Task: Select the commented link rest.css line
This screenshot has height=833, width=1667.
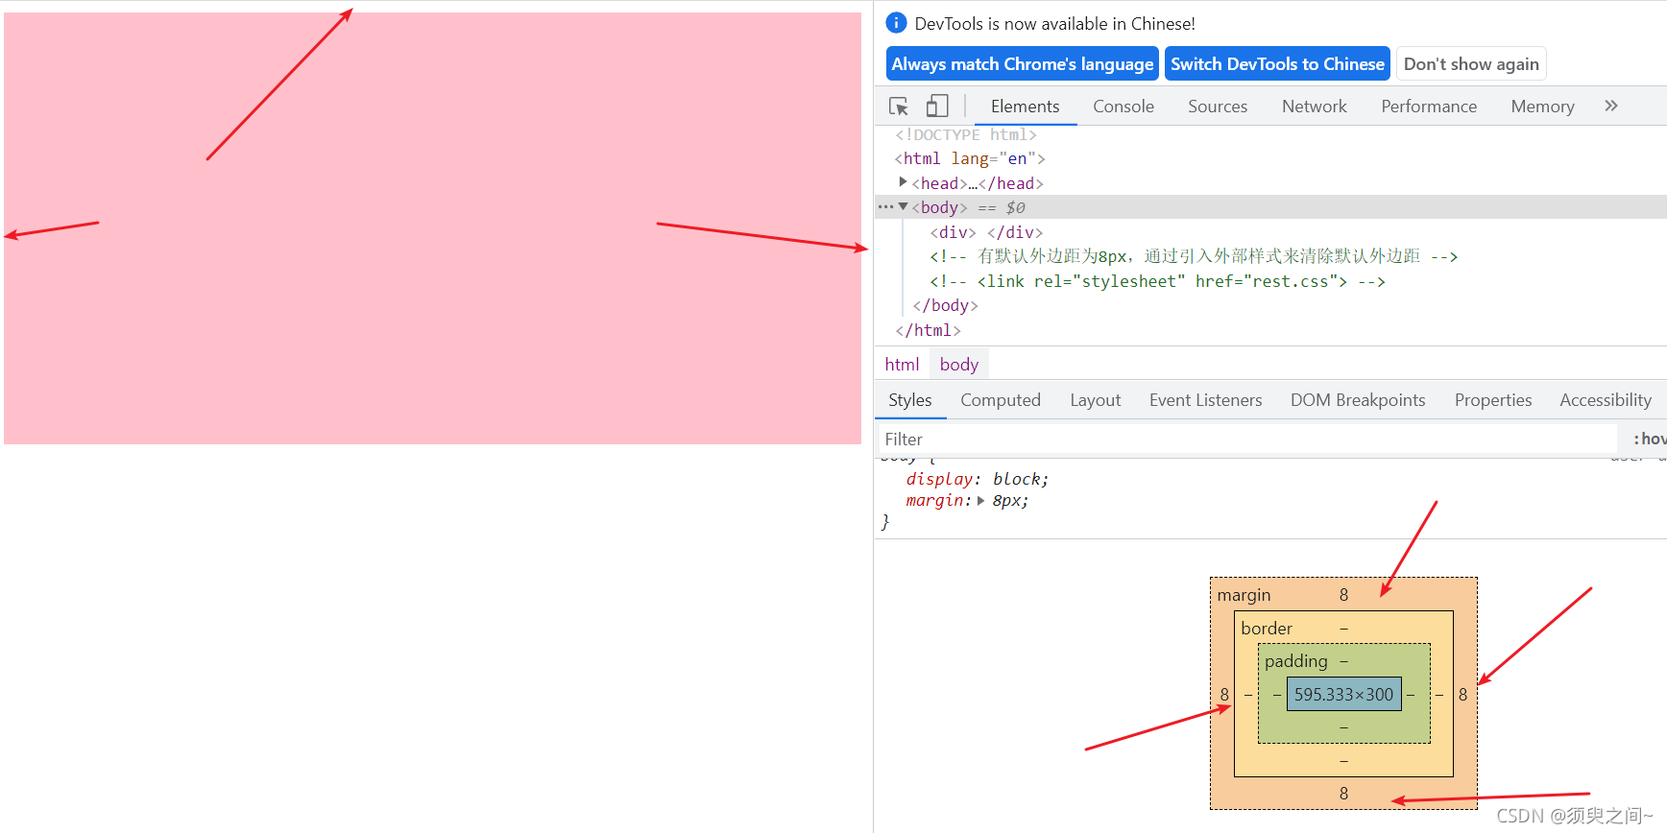Action: click(1157, 281)
